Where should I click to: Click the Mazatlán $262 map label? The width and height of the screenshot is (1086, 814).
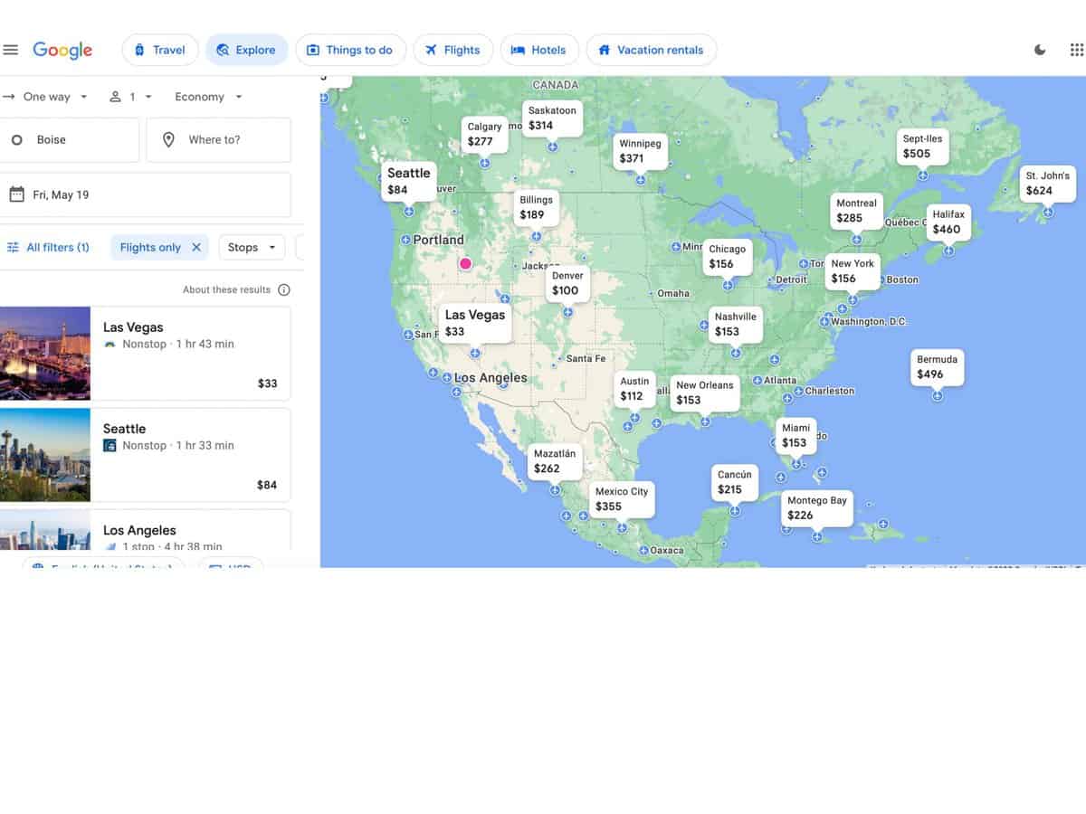pos(555,460)
